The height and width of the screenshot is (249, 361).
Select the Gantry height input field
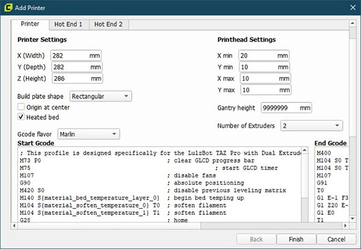tap(286, 108)
